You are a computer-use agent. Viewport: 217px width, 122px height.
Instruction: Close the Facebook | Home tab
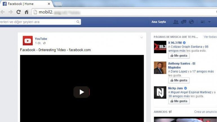[x=49, y=4]
